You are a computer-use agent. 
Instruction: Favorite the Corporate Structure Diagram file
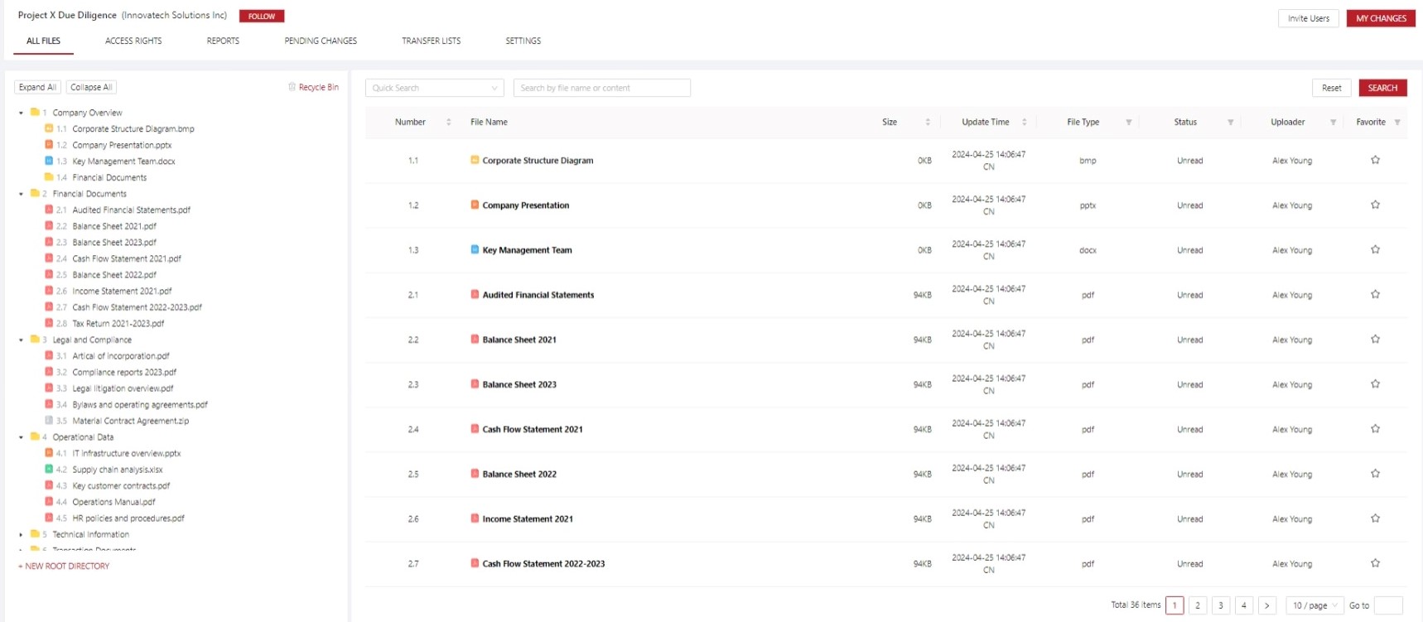1375,161
